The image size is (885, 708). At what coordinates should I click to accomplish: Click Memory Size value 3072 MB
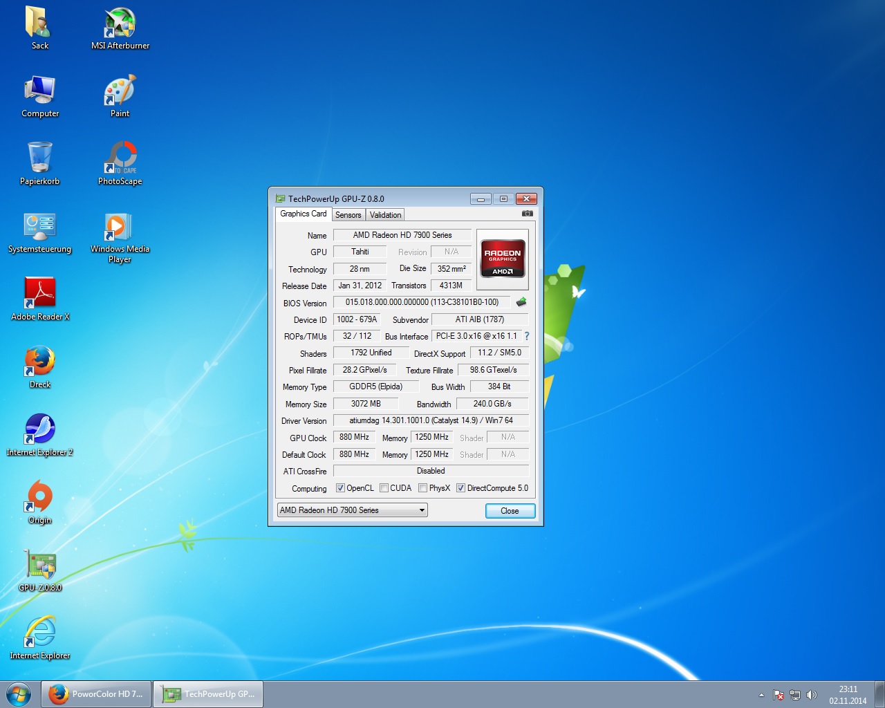tap(366, 404)
